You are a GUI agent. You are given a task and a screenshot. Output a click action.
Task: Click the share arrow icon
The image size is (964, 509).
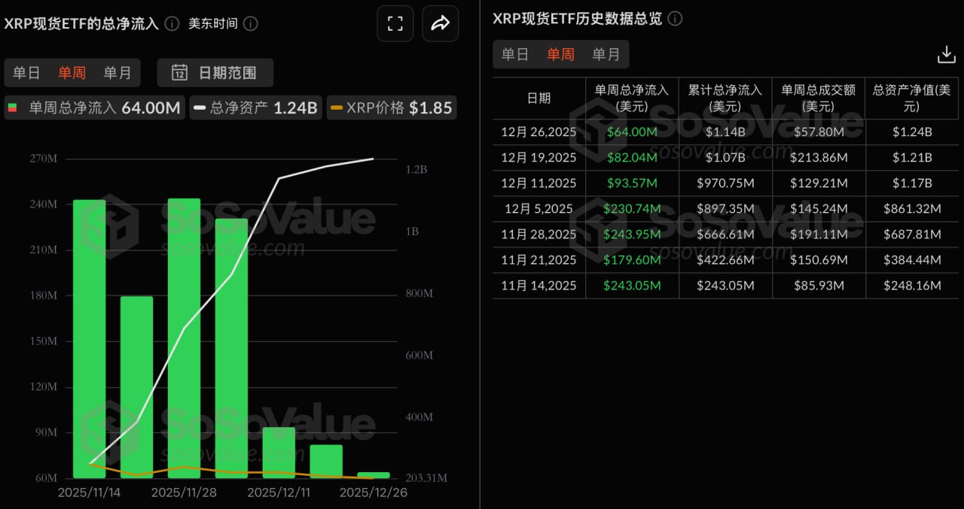[441, 23]
